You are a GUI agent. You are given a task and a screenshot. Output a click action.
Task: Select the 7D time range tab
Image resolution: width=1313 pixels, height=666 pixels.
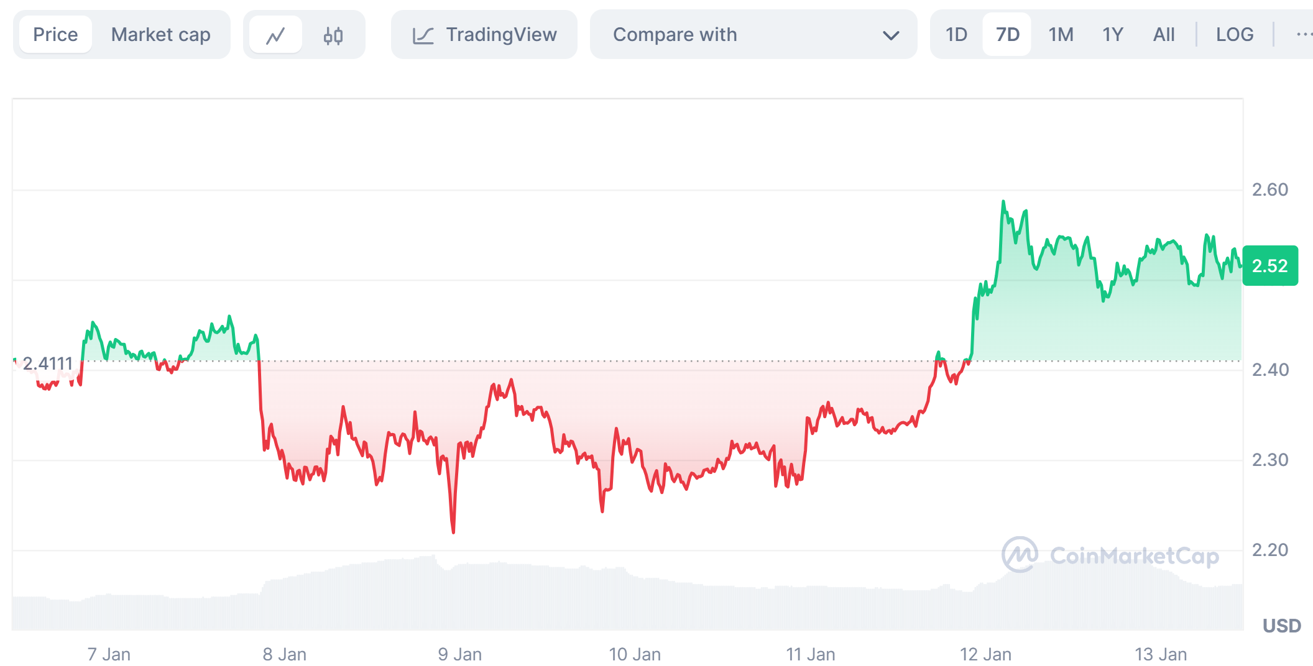(x=1007, y=35)
